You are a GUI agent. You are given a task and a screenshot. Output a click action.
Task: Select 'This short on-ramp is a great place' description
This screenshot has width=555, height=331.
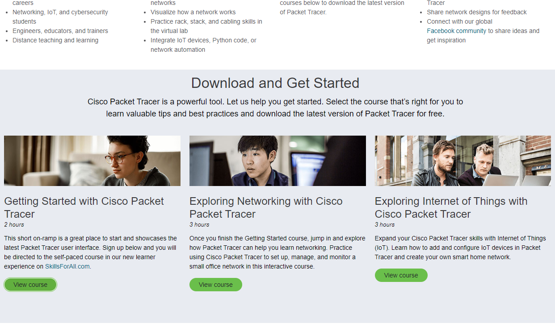[91, 252]
